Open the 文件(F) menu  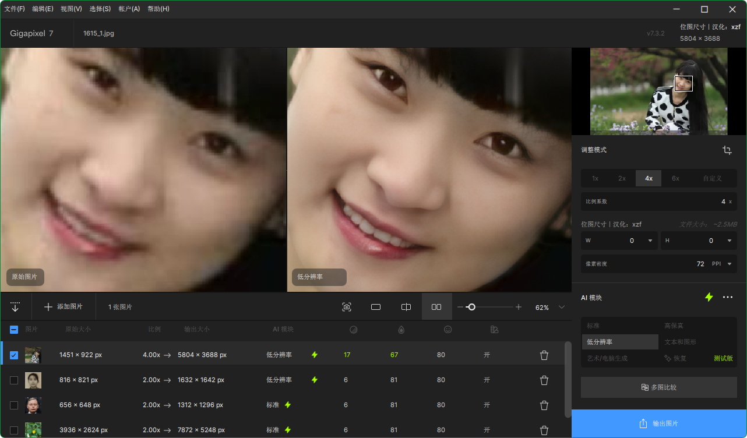(15, 9)
